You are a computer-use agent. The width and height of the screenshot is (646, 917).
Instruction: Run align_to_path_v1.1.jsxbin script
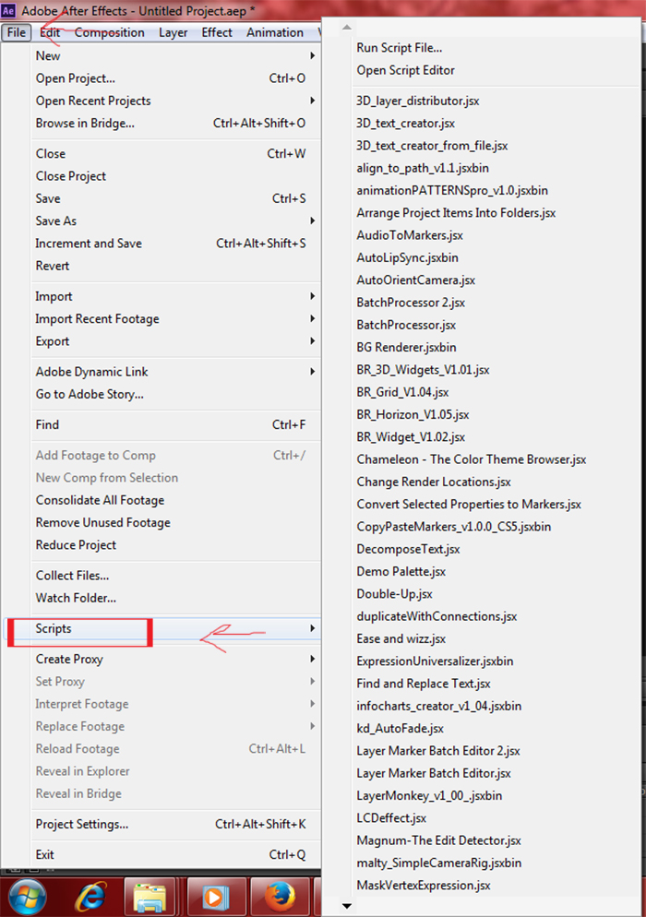(x=423, y=168)
